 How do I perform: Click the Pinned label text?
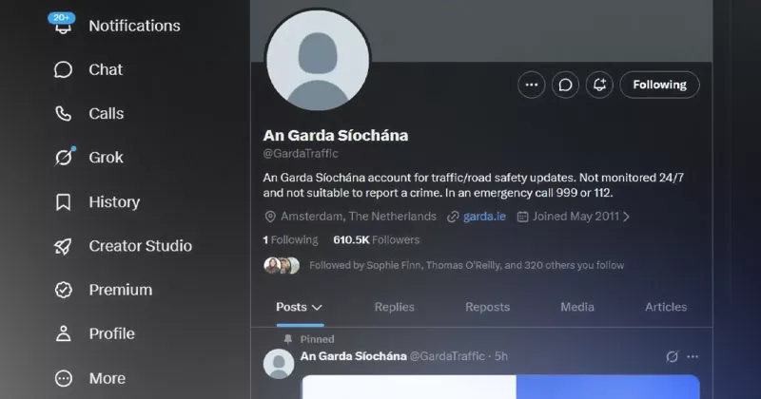pos(317,339)
